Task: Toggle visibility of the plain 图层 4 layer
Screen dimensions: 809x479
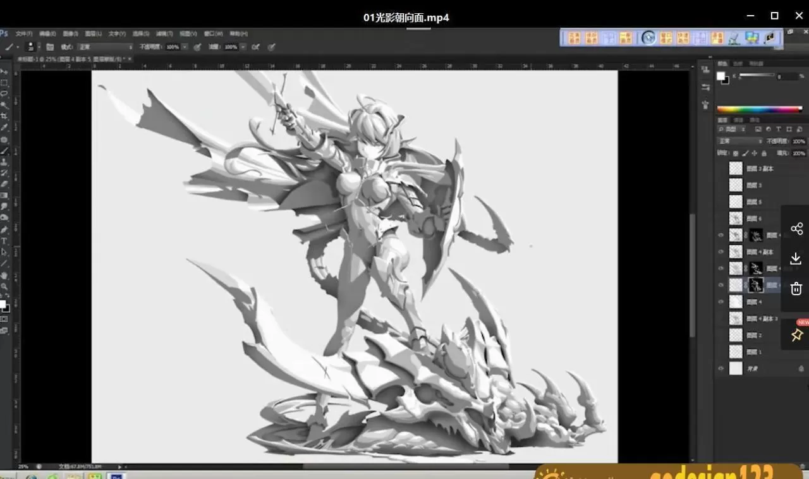Action: click(x=721, y=302)
